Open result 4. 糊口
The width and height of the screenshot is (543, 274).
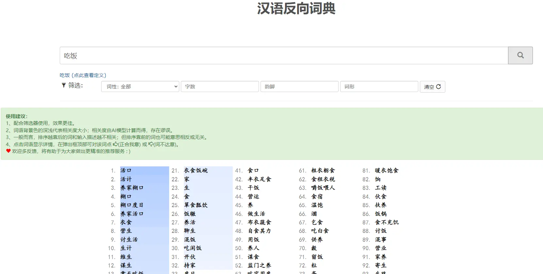(126, 196)
